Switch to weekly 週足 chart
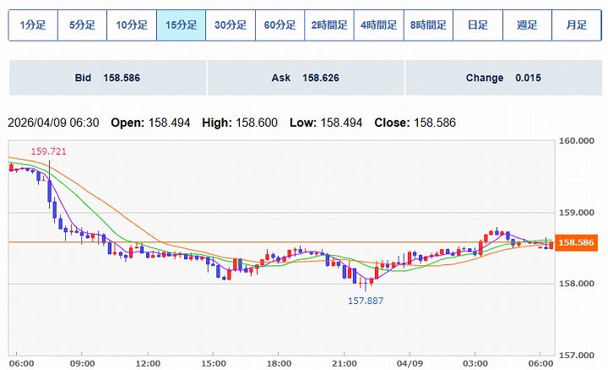The height and width of the screenshot is (370, 608). tap(527, 25)
